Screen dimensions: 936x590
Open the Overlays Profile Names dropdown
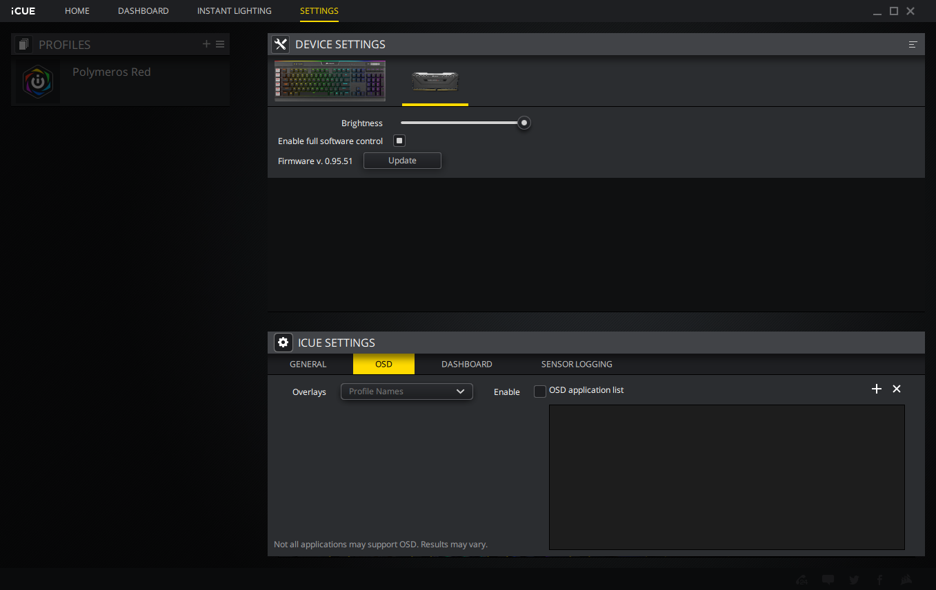(x=407, y=391)
